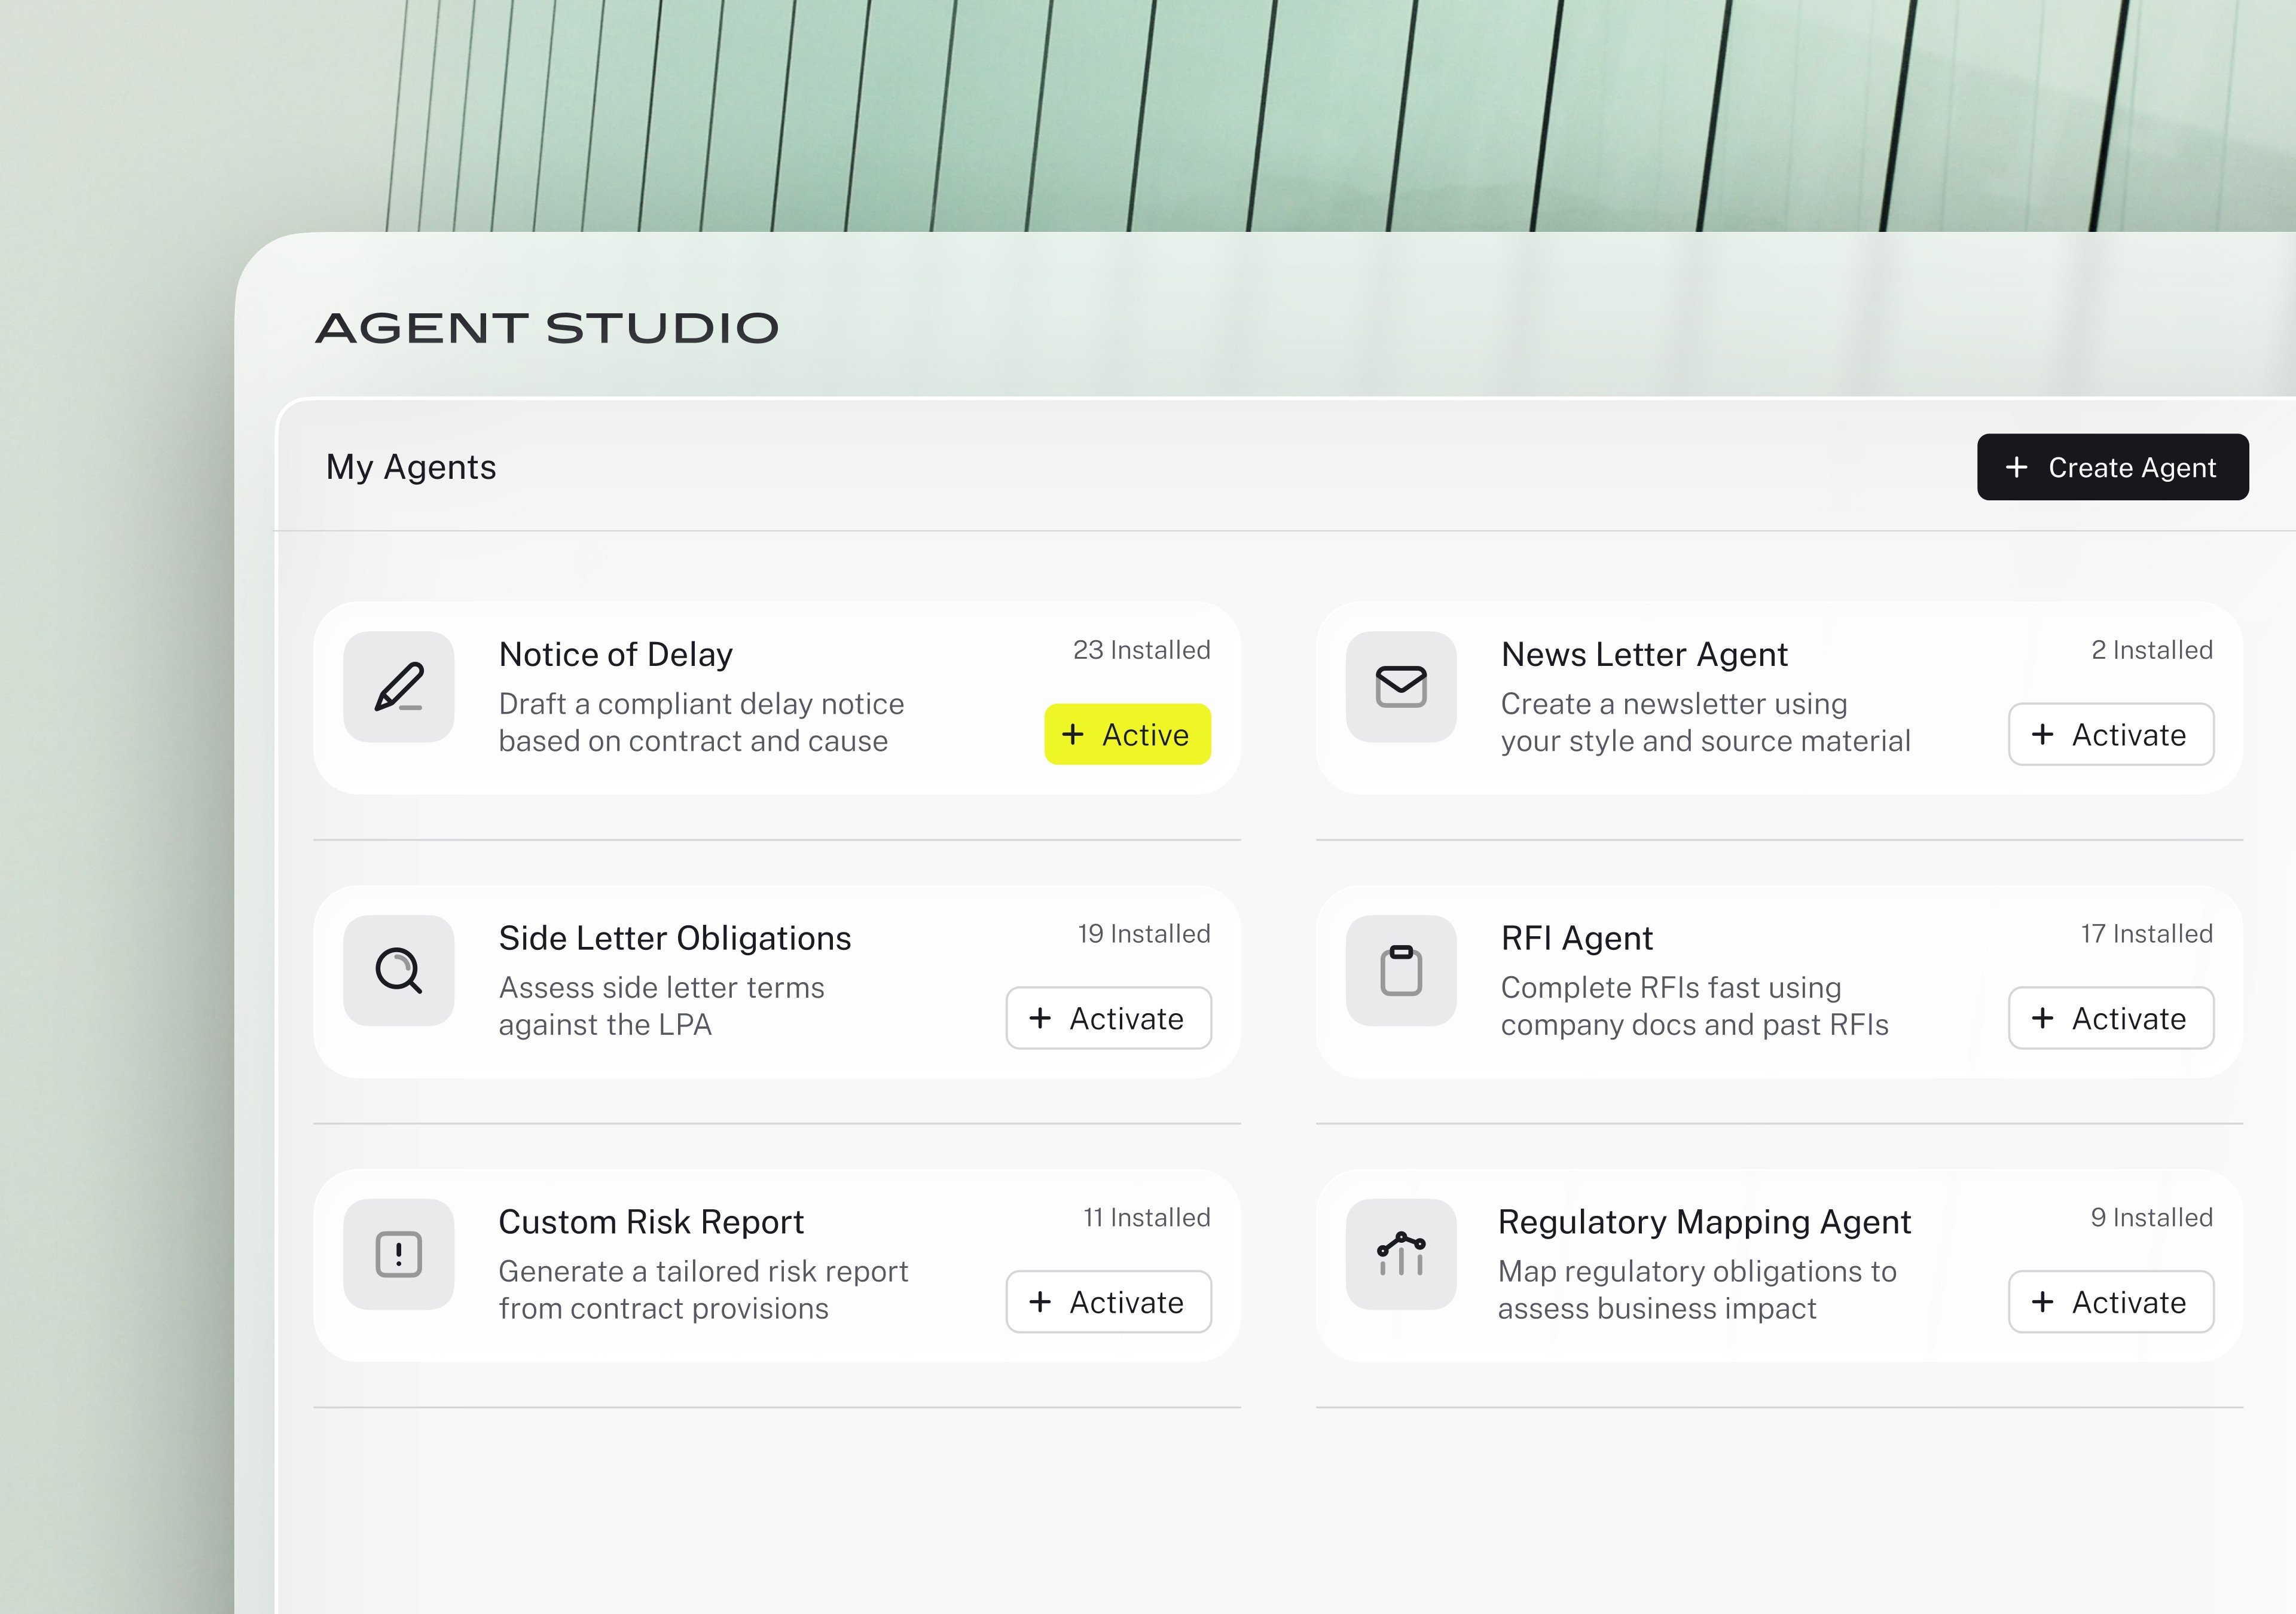Click the 23 Installed count label

click(1141, 650)
